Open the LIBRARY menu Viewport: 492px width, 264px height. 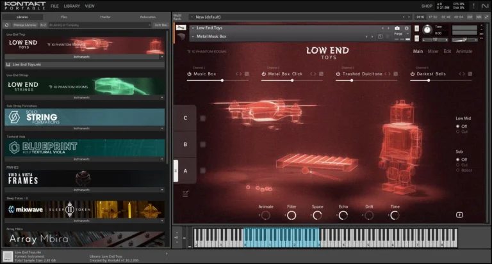point(72,6)
